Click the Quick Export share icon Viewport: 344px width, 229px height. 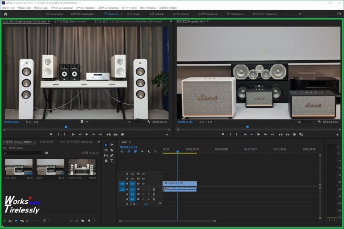pyautogui.click(x=339, y=14)
